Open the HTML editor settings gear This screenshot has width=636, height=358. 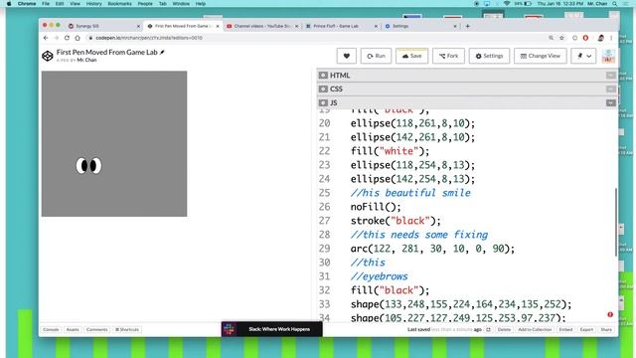[323, 76]
